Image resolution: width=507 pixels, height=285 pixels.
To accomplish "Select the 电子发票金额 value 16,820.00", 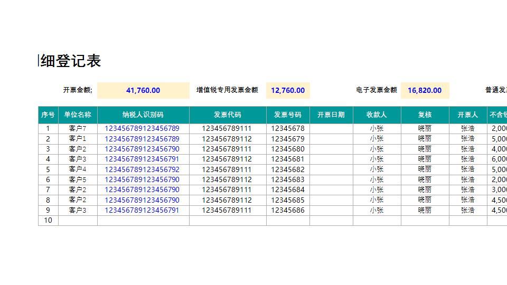I will [x=425, y=90].
